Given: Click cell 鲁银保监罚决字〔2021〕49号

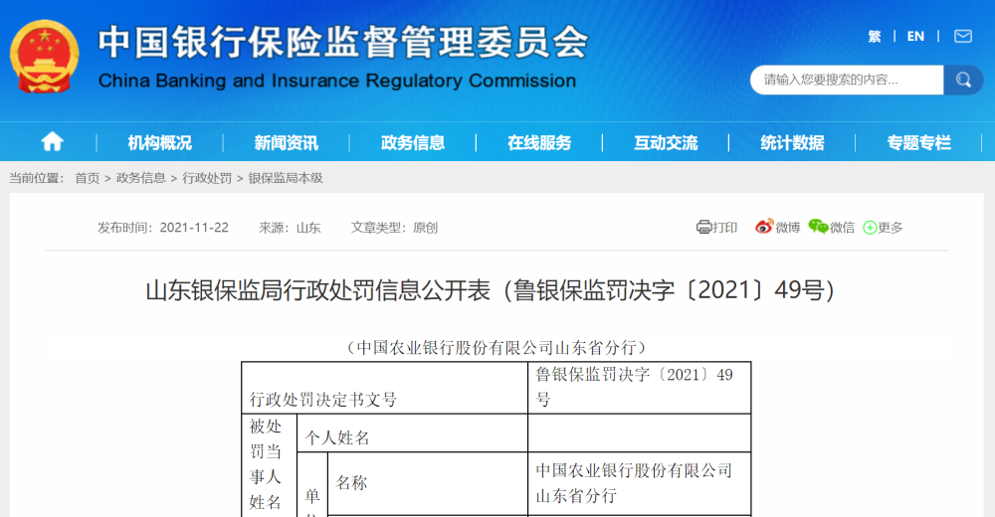Looking at the screenshot, I should click(639, 388).
